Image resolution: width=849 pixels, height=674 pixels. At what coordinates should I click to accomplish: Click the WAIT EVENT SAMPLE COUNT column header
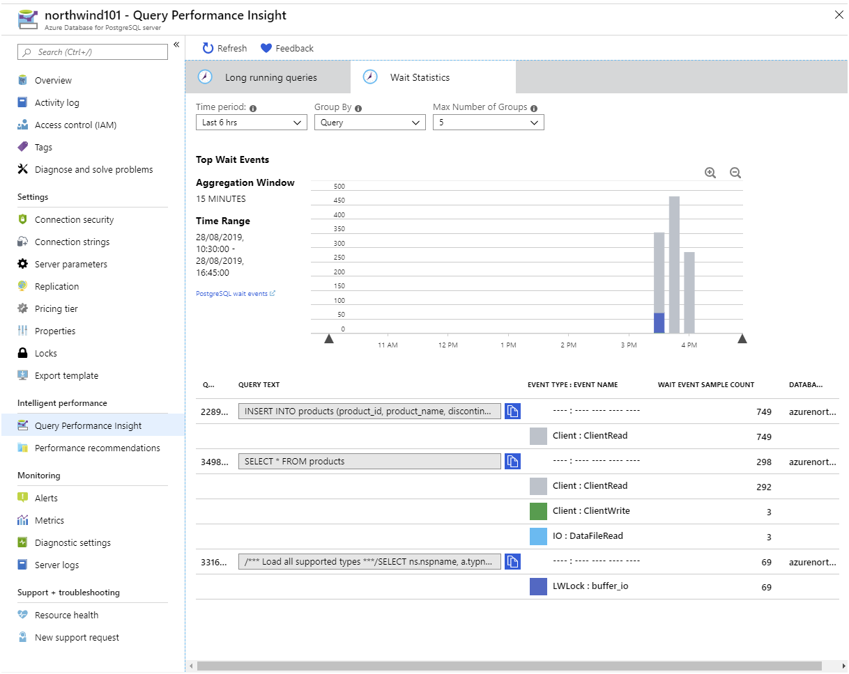(x=706, y=384)
